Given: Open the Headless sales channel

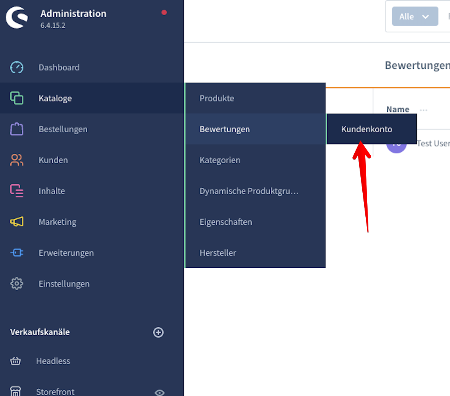Looking at the screenshot, I should pyautogui.click(x=53, y=361).
